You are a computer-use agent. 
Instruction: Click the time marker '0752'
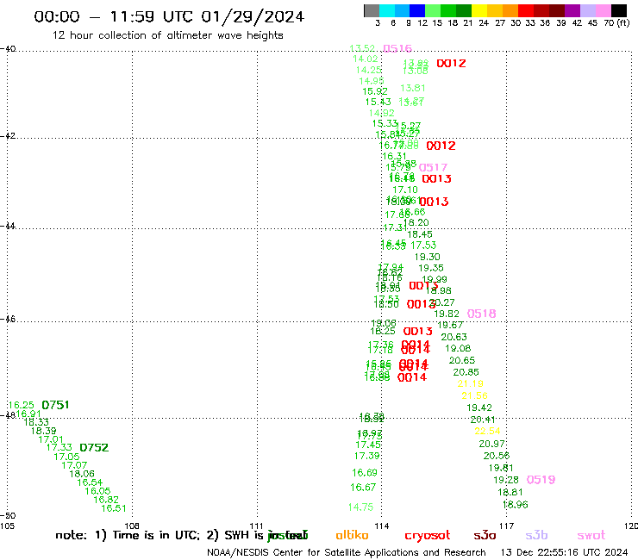tap(94, 448)
